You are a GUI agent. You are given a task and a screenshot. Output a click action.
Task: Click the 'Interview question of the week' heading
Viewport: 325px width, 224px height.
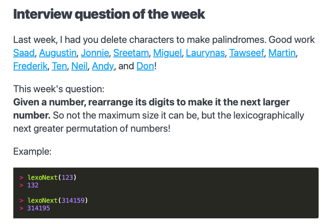tap(109, 14)
